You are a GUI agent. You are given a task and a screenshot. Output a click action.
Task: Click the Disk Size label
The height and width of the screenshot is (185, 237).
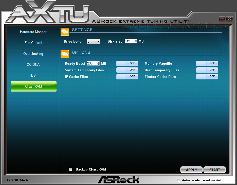coord(115,41)
